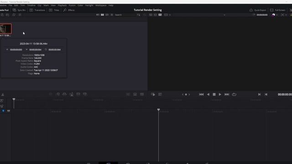The image size is (292, 164).
Task: Select the metadata view icon left of grid view
Action: point(98,15)
